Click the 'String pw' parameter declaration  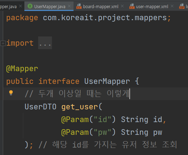tap(142, 132)
